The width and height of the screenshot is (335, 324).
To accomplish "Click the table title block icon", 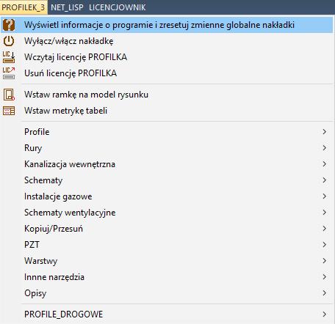I will pos(9,111).
